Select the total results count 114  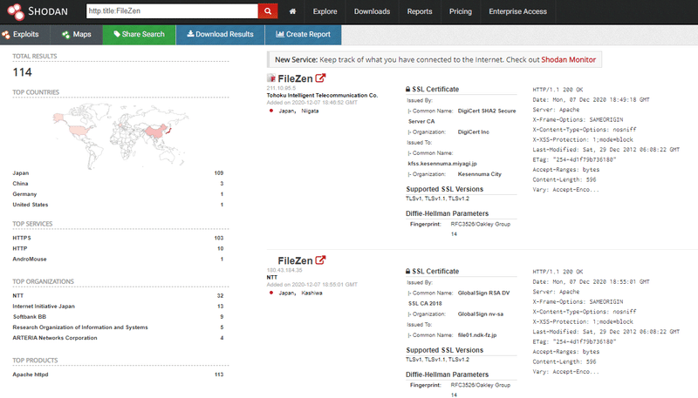[x=23, y=72]
